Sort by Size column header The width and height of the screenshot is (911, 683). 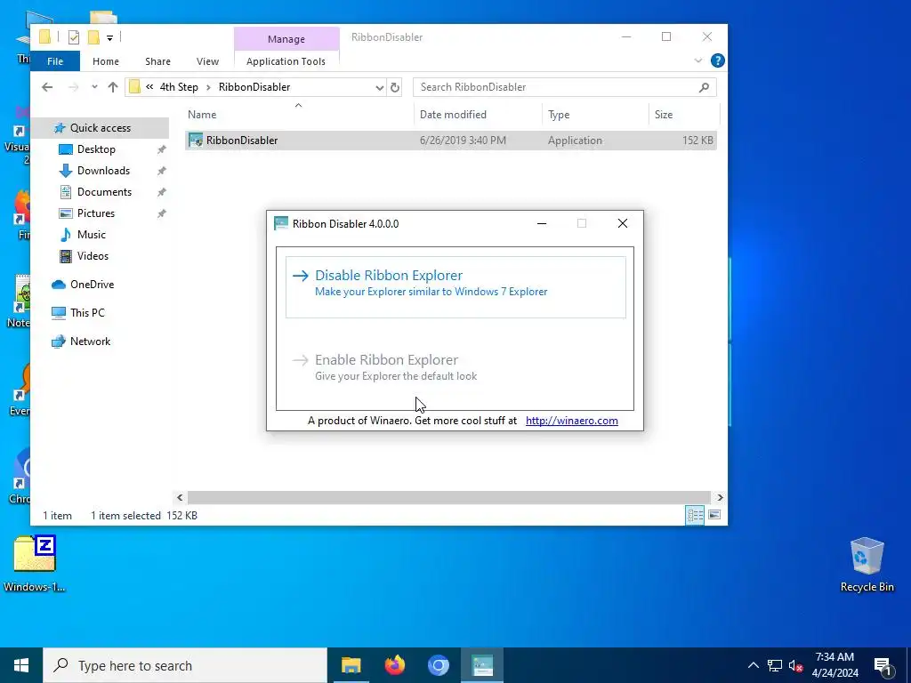[x=684, y=115]
